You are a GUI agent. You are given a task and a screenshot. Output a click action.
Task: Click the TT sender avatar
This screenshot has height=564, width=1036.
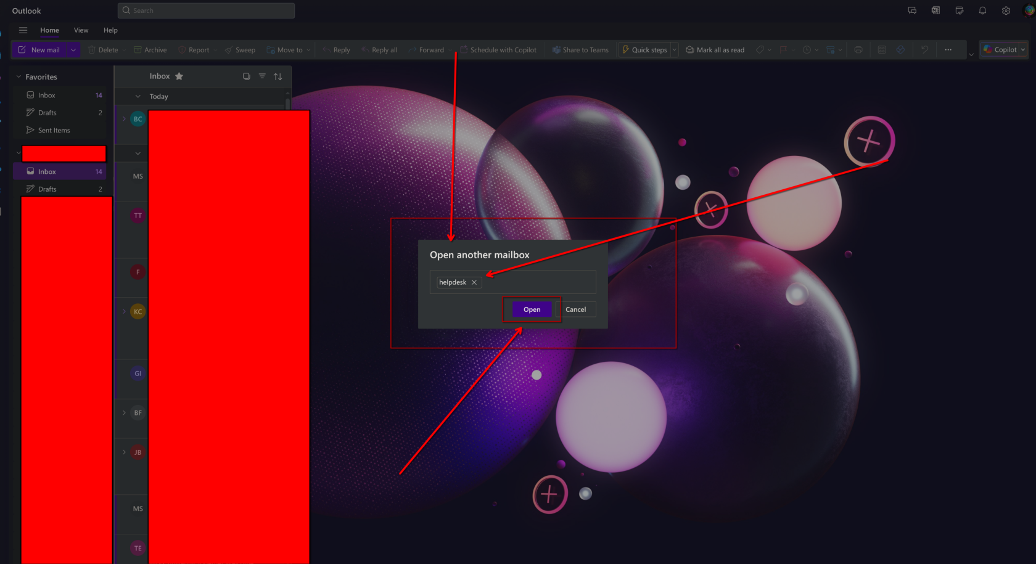click(x=138, y=216)
